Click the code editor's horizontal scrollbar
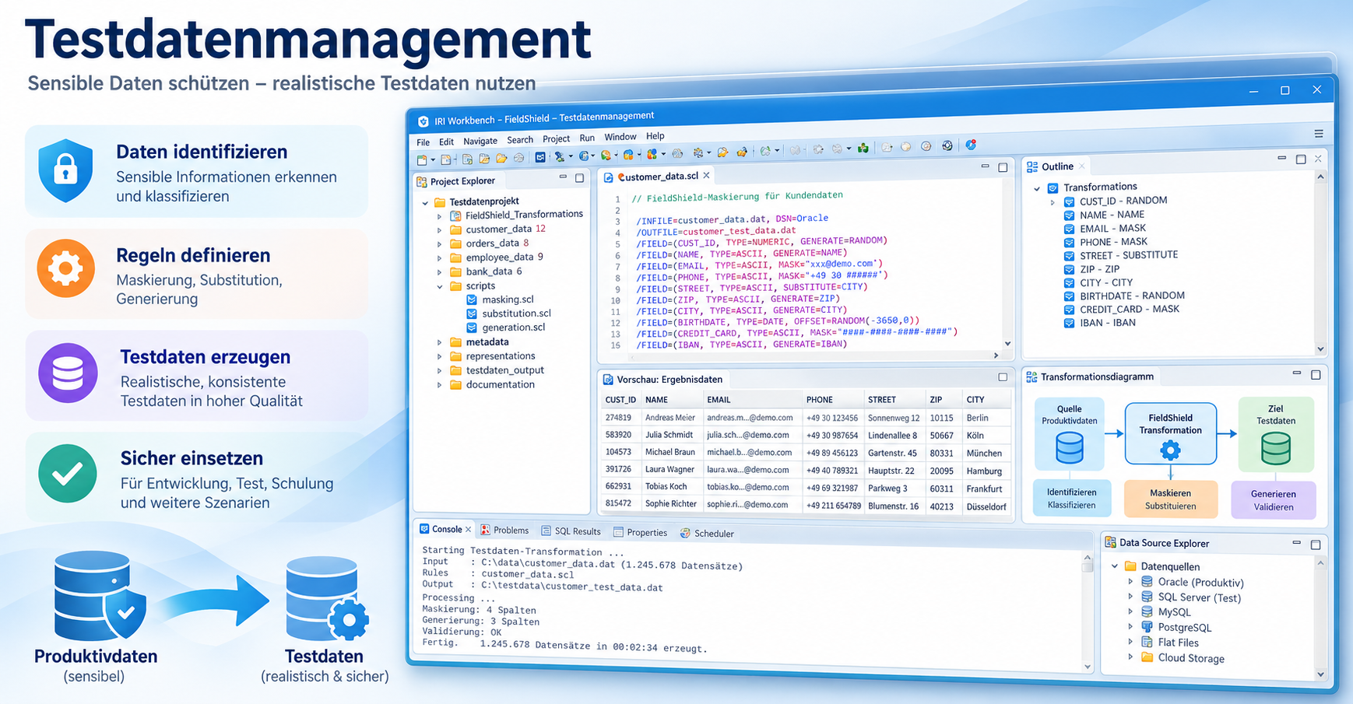The width and height of the screenshot is (1353, 704). (814, 356)
